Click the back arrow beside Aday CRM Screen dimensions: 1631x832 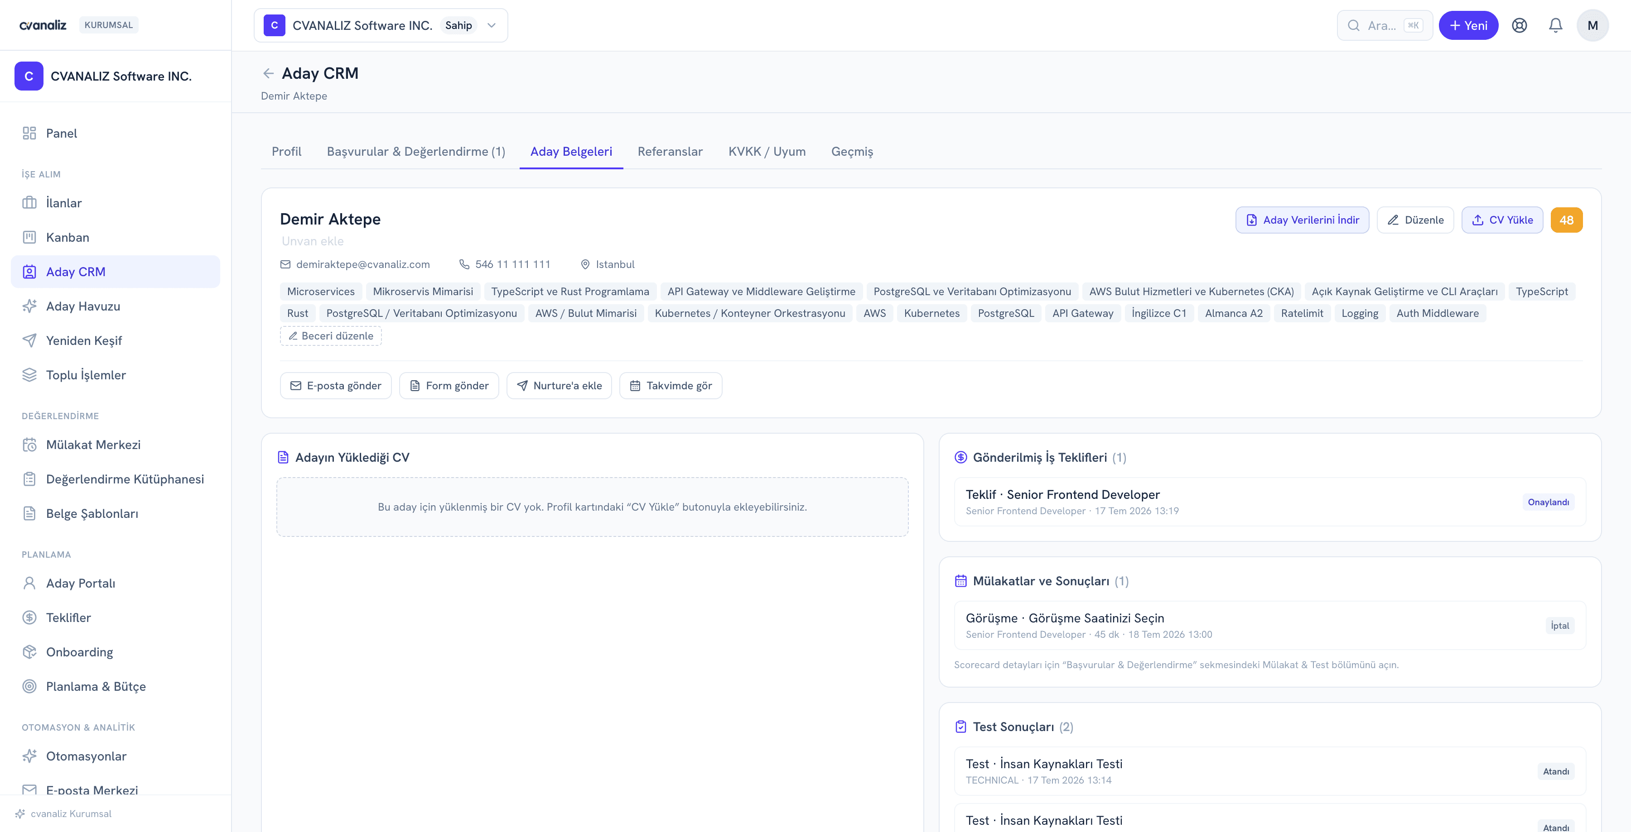pyautogui.click(x=268, y=73)
